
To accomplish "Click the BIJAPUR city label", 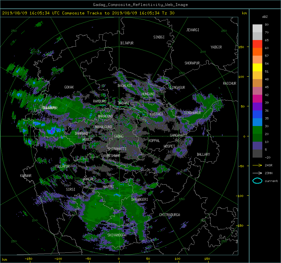I will pos(127,43).
